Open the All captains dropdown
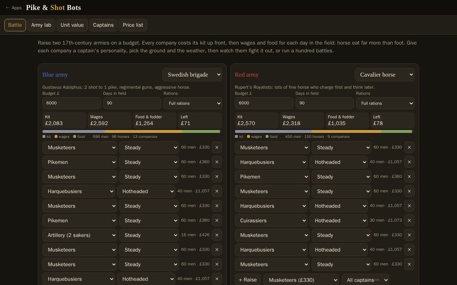The image size is (457, 285). 365,280
